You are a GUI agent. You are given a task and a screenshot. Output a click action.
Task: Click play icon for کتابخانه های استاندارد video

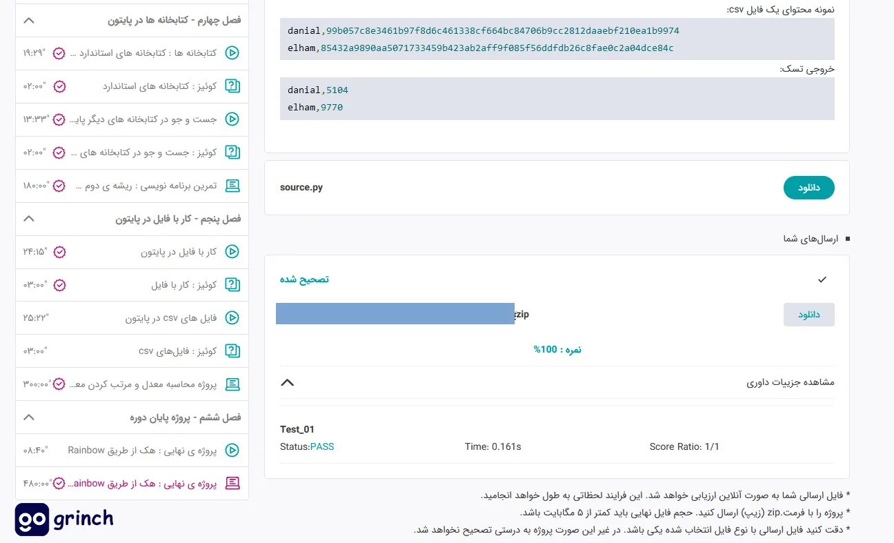[x=233, y=53]
